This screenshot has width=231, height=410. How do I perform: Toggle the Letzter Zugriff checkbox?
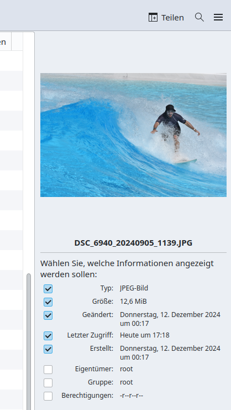click(48, 336)
